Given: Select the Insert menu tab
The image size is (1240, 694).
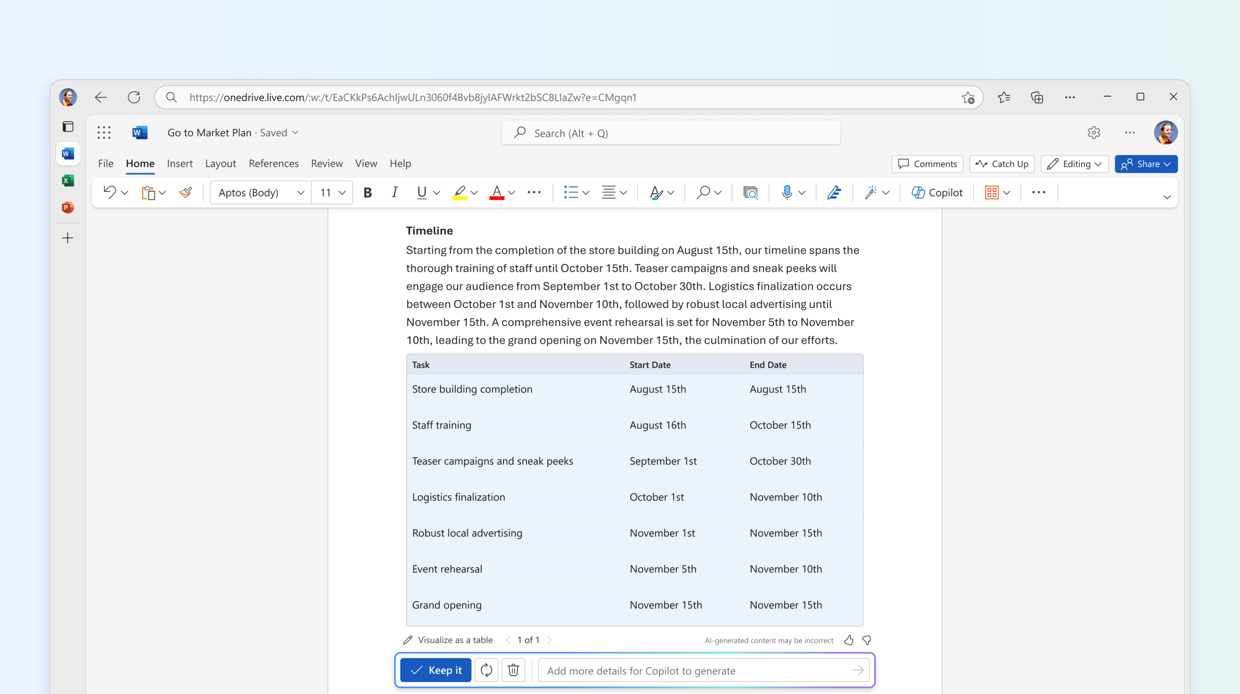Looking at the screenshot, I should click(x=179, y=164).
